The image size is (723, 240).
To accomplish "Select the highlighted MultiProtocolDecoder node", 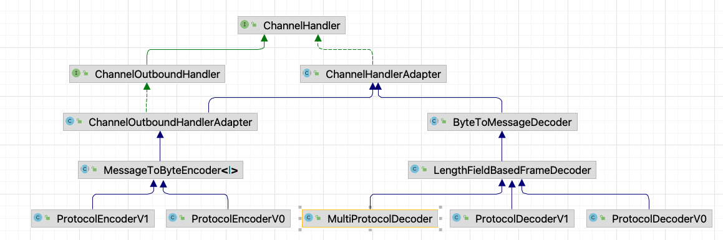I will 370,218.
